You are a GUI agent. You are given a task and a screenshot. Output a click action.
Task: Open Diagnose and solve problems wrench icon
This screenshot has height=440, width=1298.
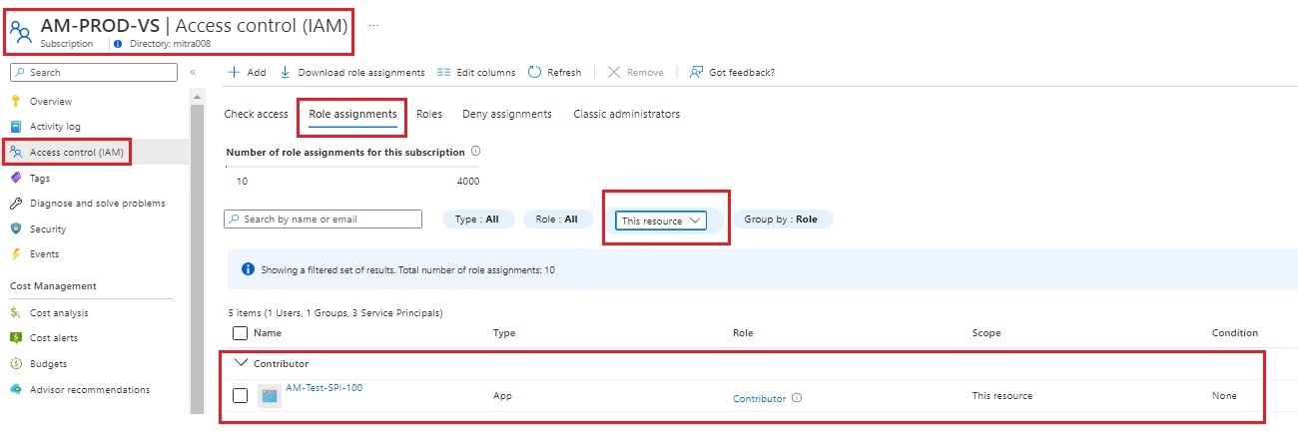click(16, 204)
